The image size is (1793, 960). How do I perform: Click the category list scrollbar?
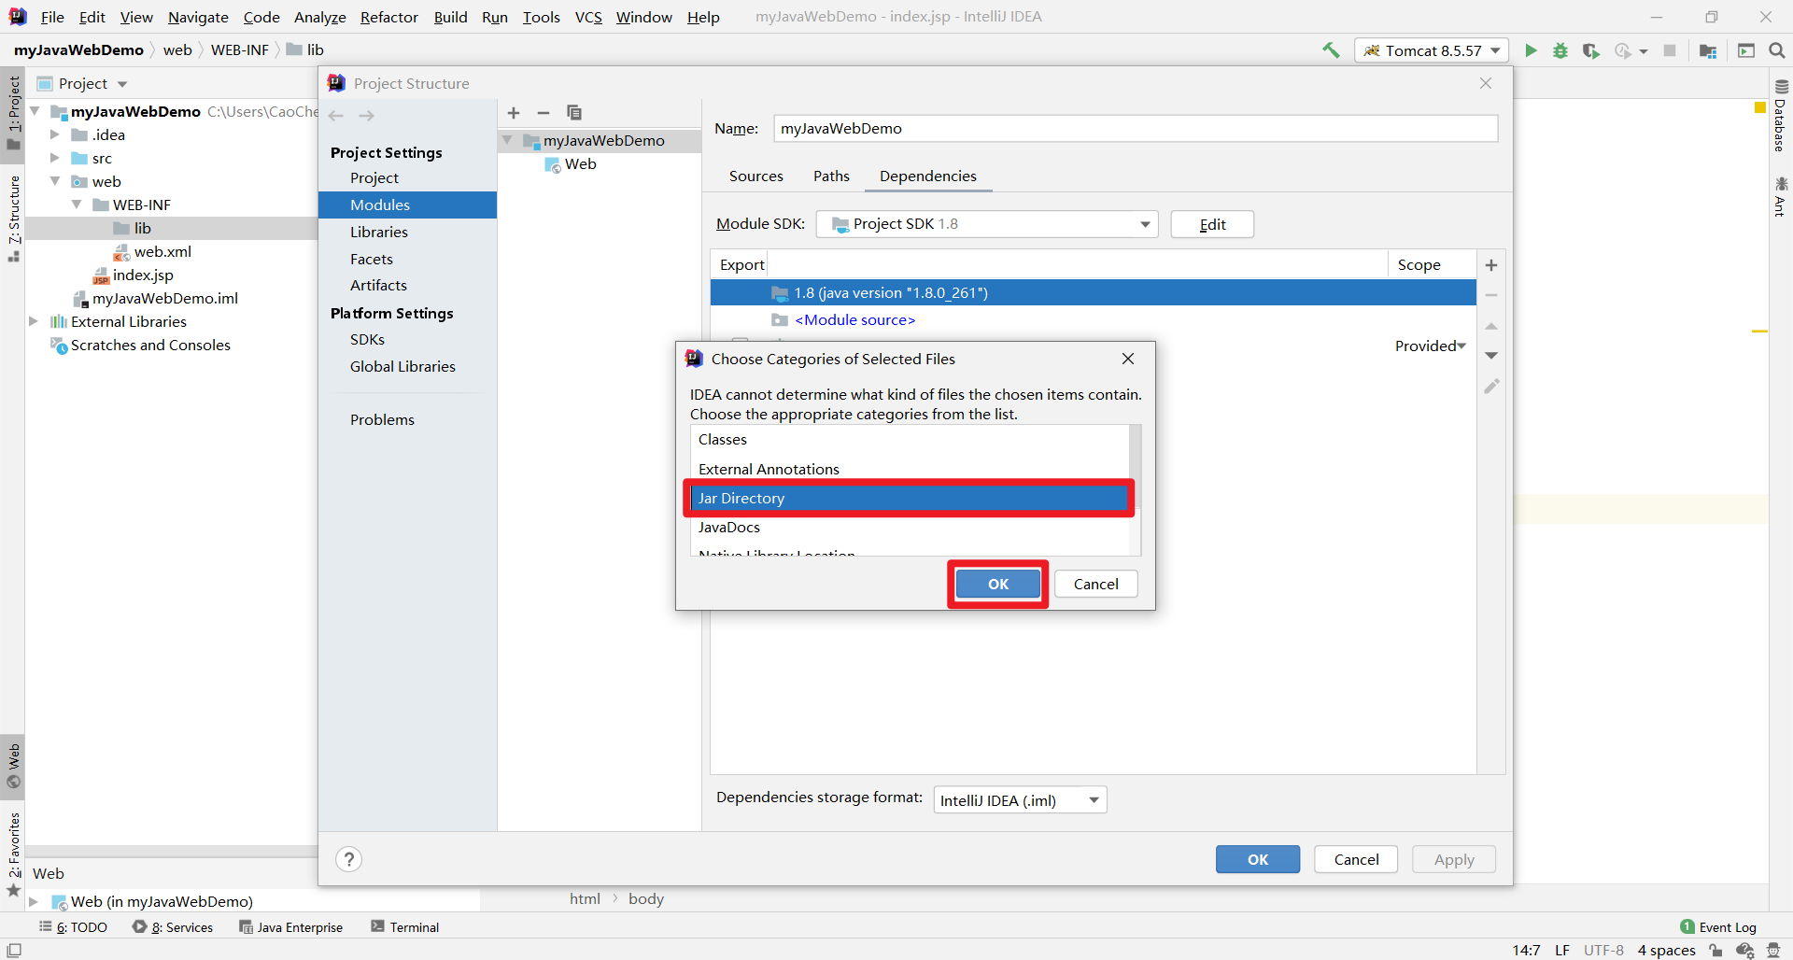(x=1135, y=467)
